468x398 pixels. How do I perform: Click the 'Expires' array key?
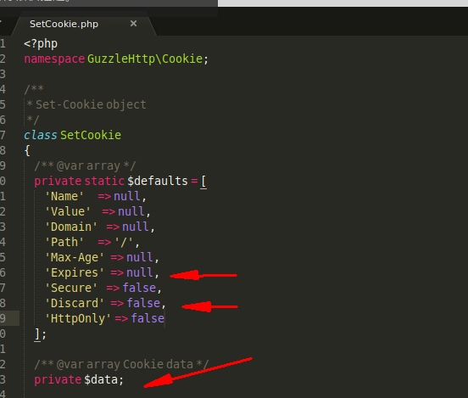[x=75, y=272]
